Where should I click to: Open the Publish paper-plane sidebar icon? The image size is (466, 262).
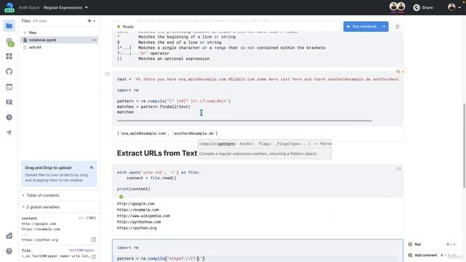[9, 132]
